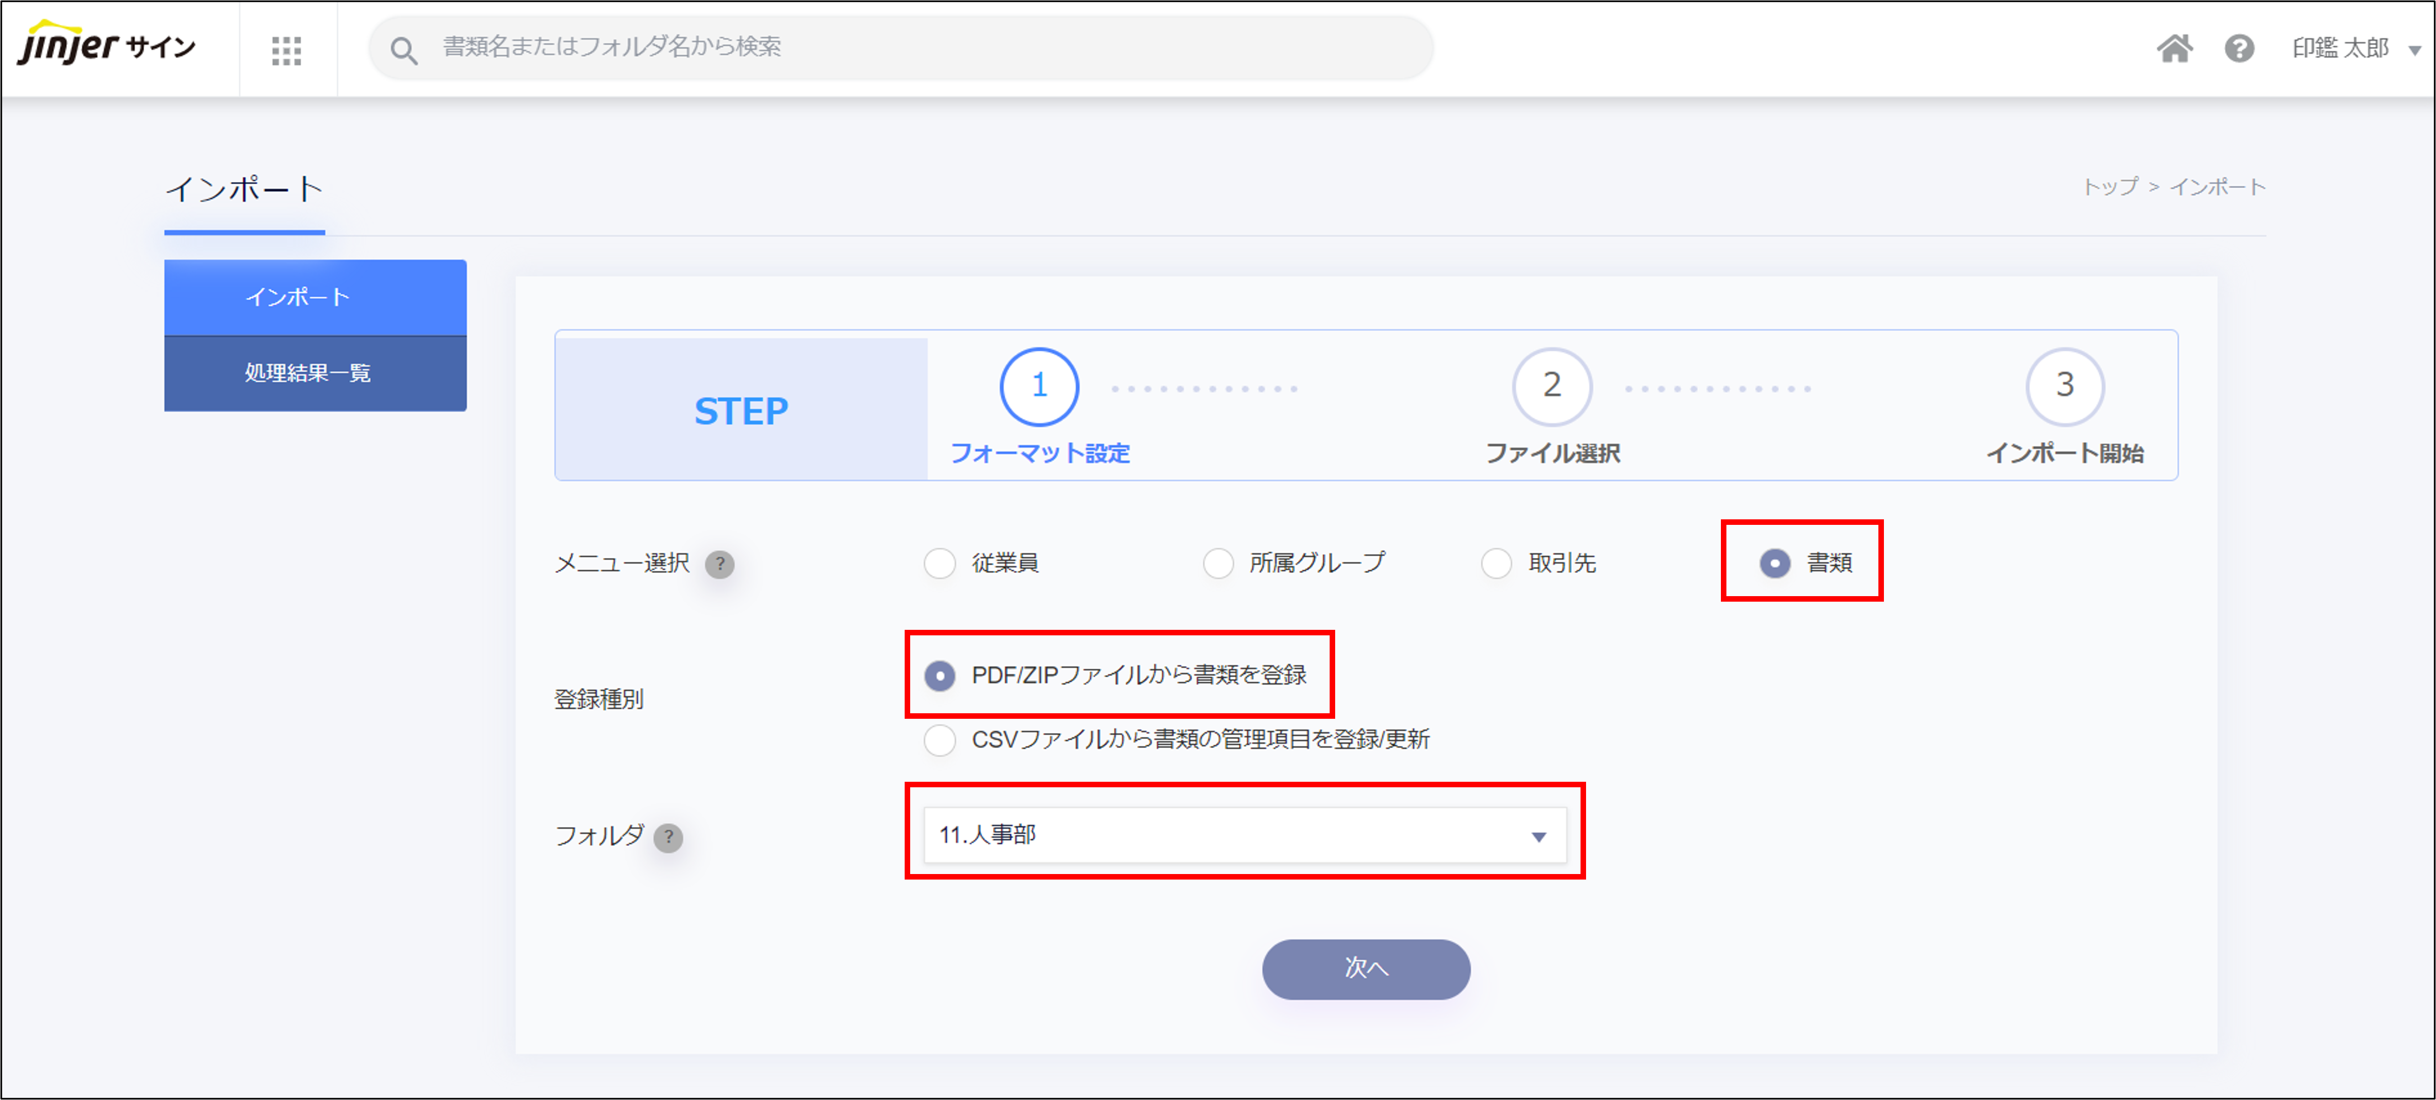Open help from header question mark icon
The image size is (2436, 1100).
point(2238,48)
